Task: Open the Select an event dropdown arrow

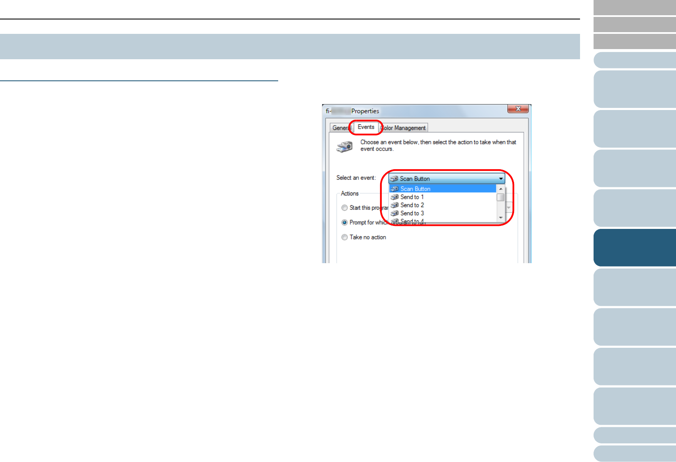Action: pos(501,179)
